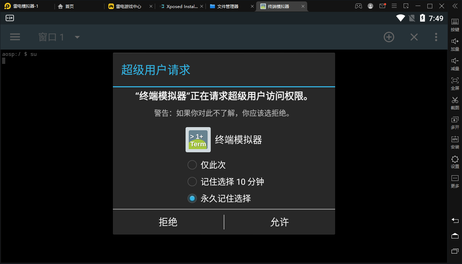462x264 pixels.
Task: Open the terminal overflow menu
Action: [436, 37]
